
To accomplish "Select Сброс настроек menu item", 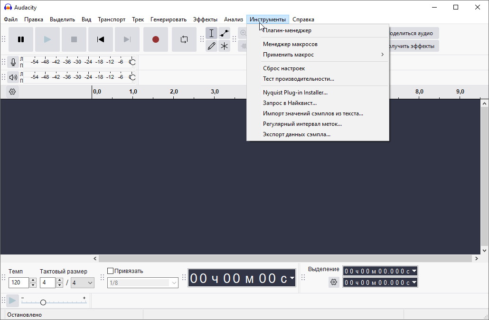I will coord(318,68).
